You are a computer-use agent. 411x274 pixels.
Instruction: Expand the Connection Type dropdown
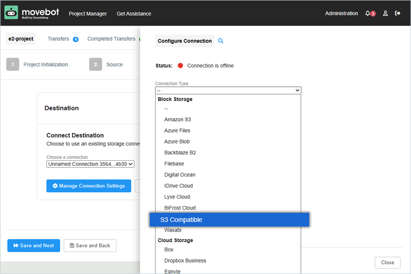click(228, 90)
